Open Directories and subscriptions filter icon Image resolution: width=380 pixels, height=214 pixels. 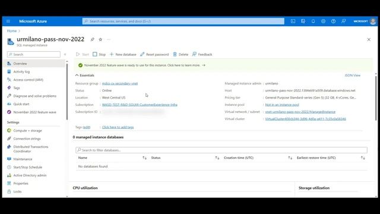(303, 21)
